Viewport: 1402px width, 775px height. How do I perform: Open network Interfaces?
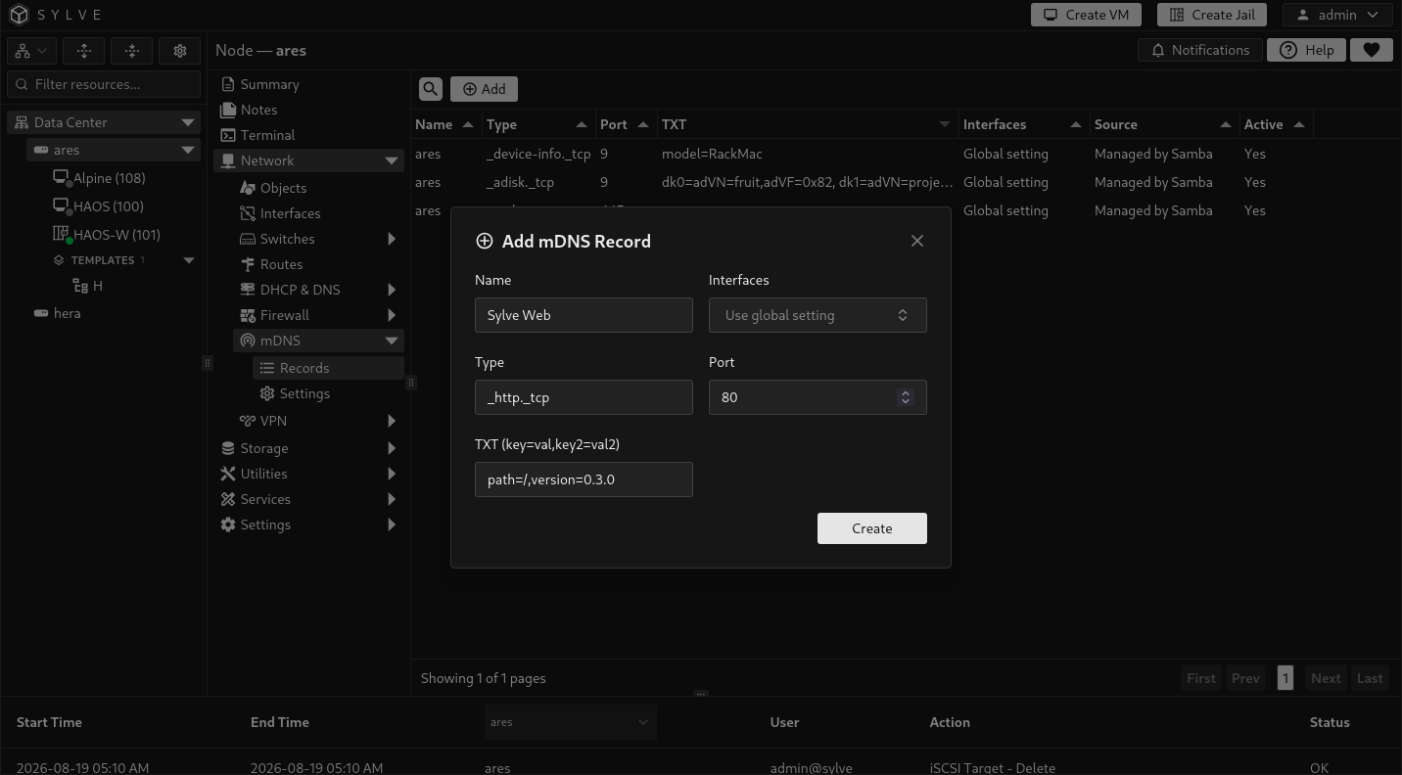pos(290,213)
